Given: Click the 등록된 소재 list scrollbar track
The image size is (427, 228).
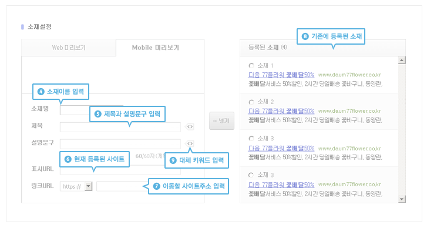Looking at the screenshot, I should click(x=402, y=130).
